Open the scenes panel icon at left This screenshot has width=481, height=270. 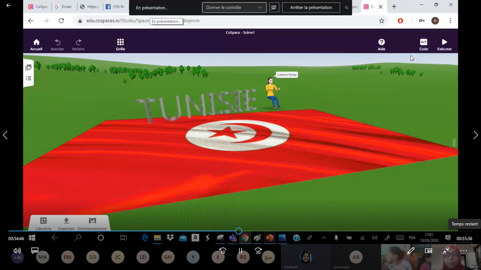pos(28,68)
